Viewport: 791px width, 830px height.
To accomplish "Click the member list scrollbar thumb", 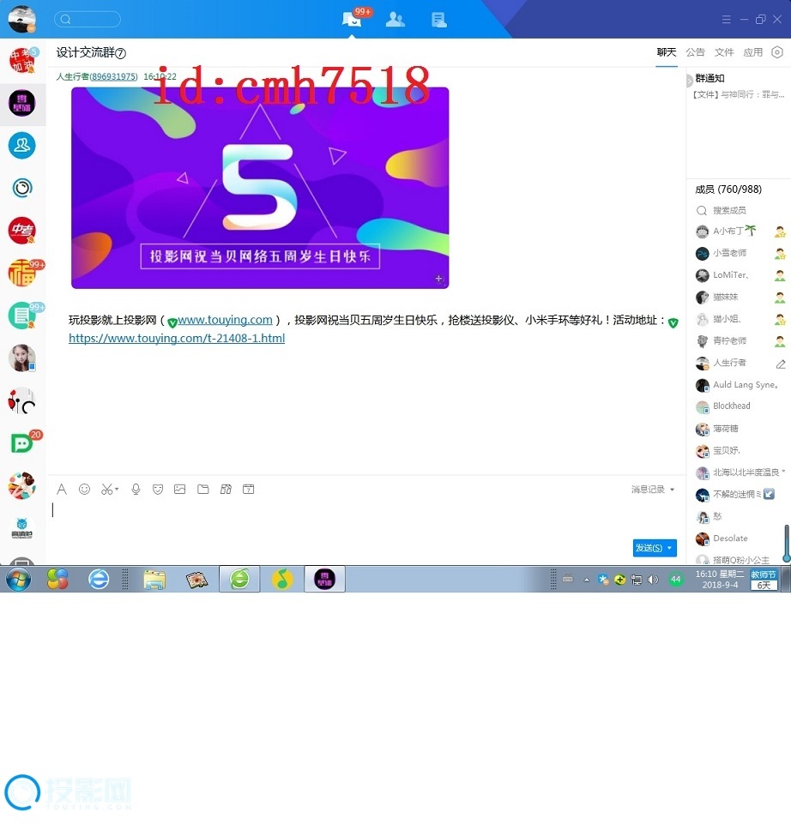I will click(787, 543).
